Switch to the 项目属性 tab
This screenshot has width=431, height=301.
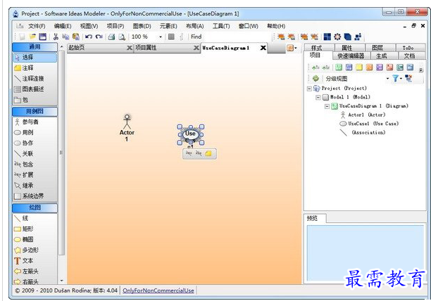163,48
